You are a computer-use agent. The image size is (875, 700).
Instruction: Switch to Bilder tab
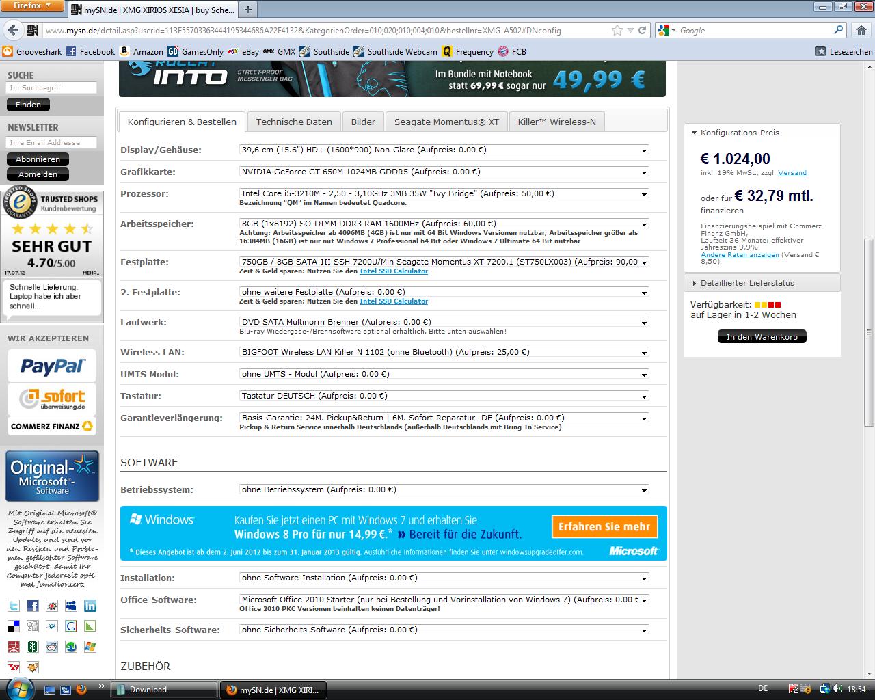pyautogui.click(x=363, y=122)
